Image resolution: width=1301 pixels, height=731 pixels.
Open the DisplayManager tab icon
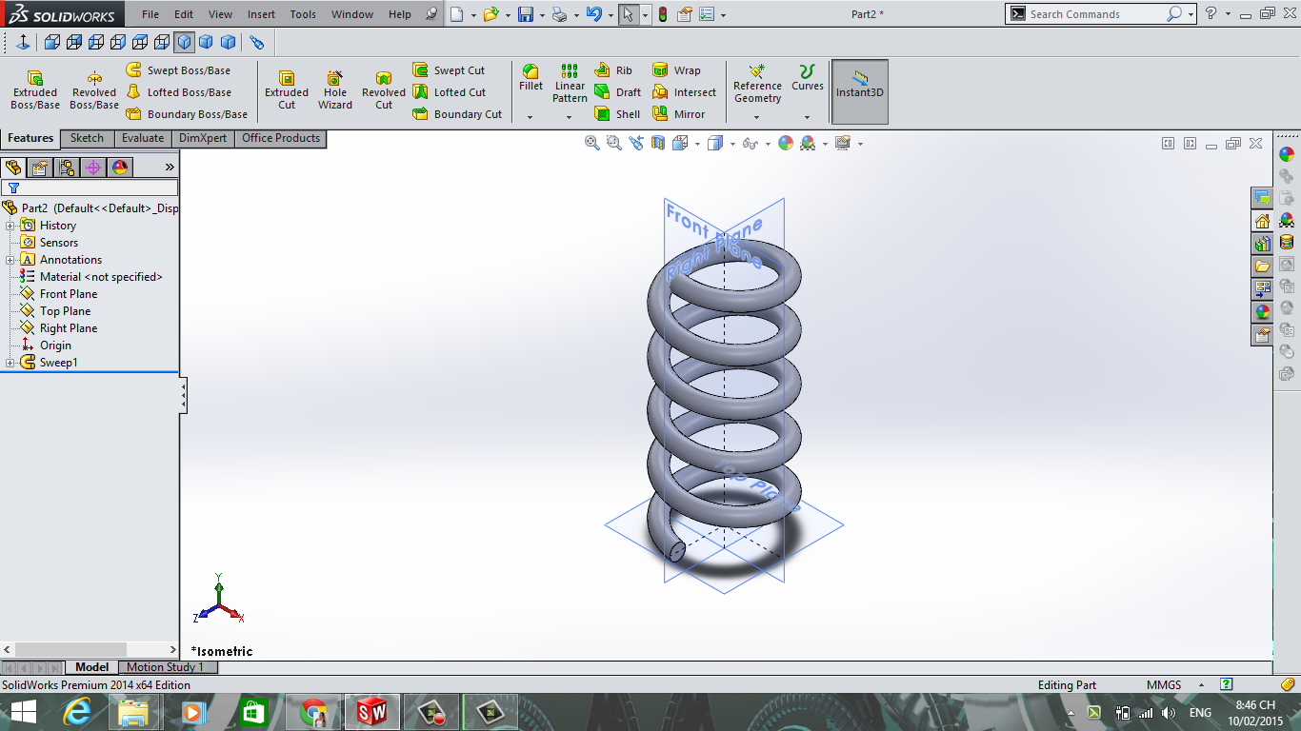click(x=120, y=168)
